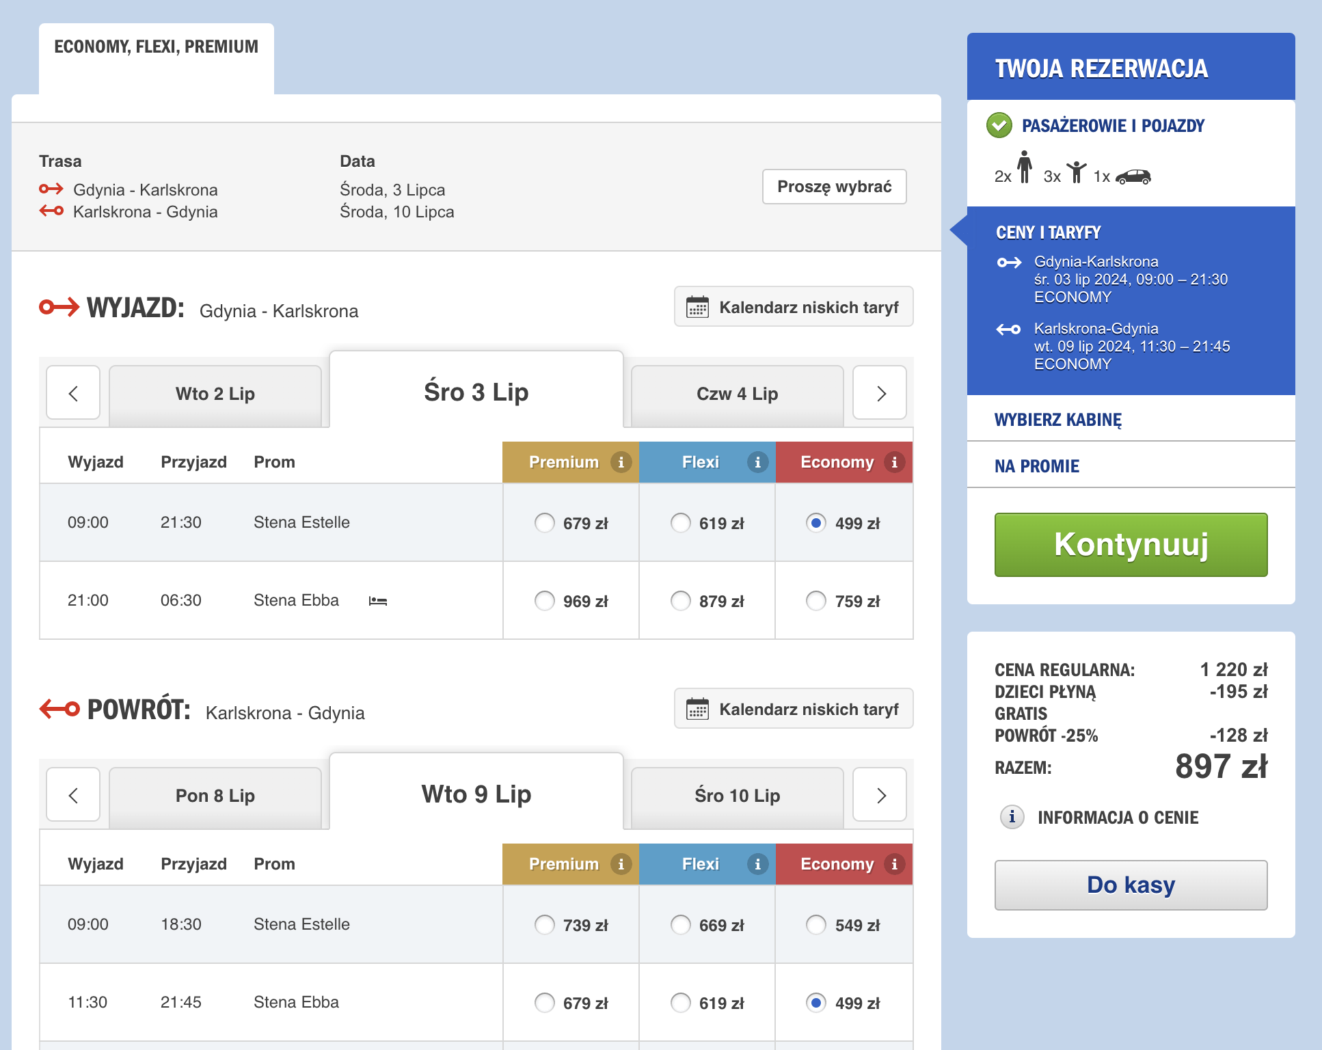
Task: Open Informacja o cenie link
Action: (x=1118, y=818)
